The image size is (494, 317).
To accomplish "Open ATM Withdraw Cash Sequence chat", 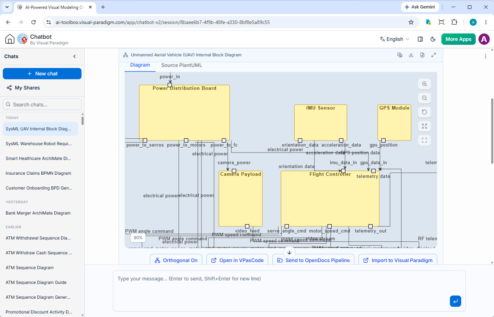I will (40, 253).
